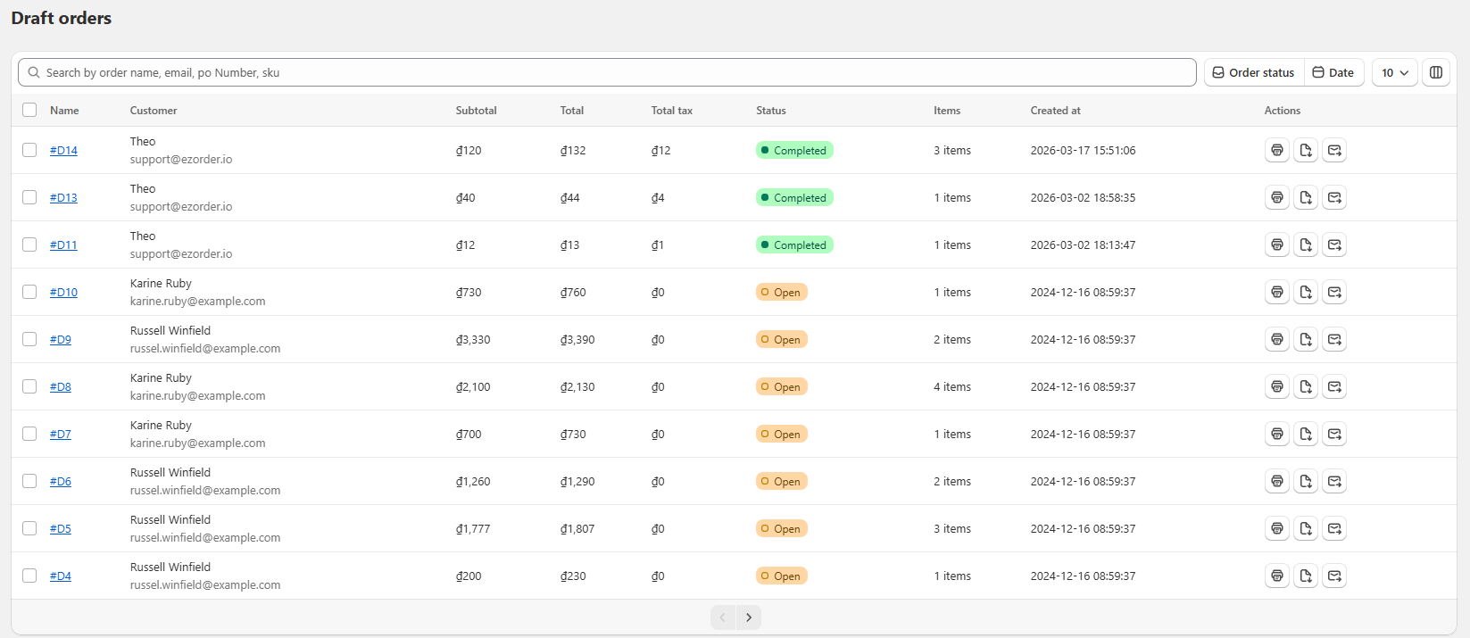This screenshot has height=638, width=1470.
Task: Open draft order #D5 link
Action: [61, 528]
